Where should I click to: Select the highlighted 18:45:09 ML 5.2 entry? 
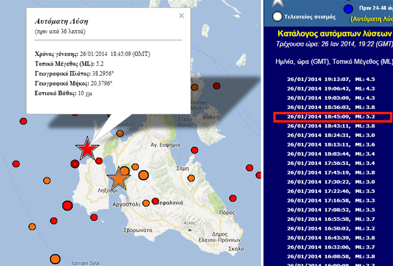[332, 117]
